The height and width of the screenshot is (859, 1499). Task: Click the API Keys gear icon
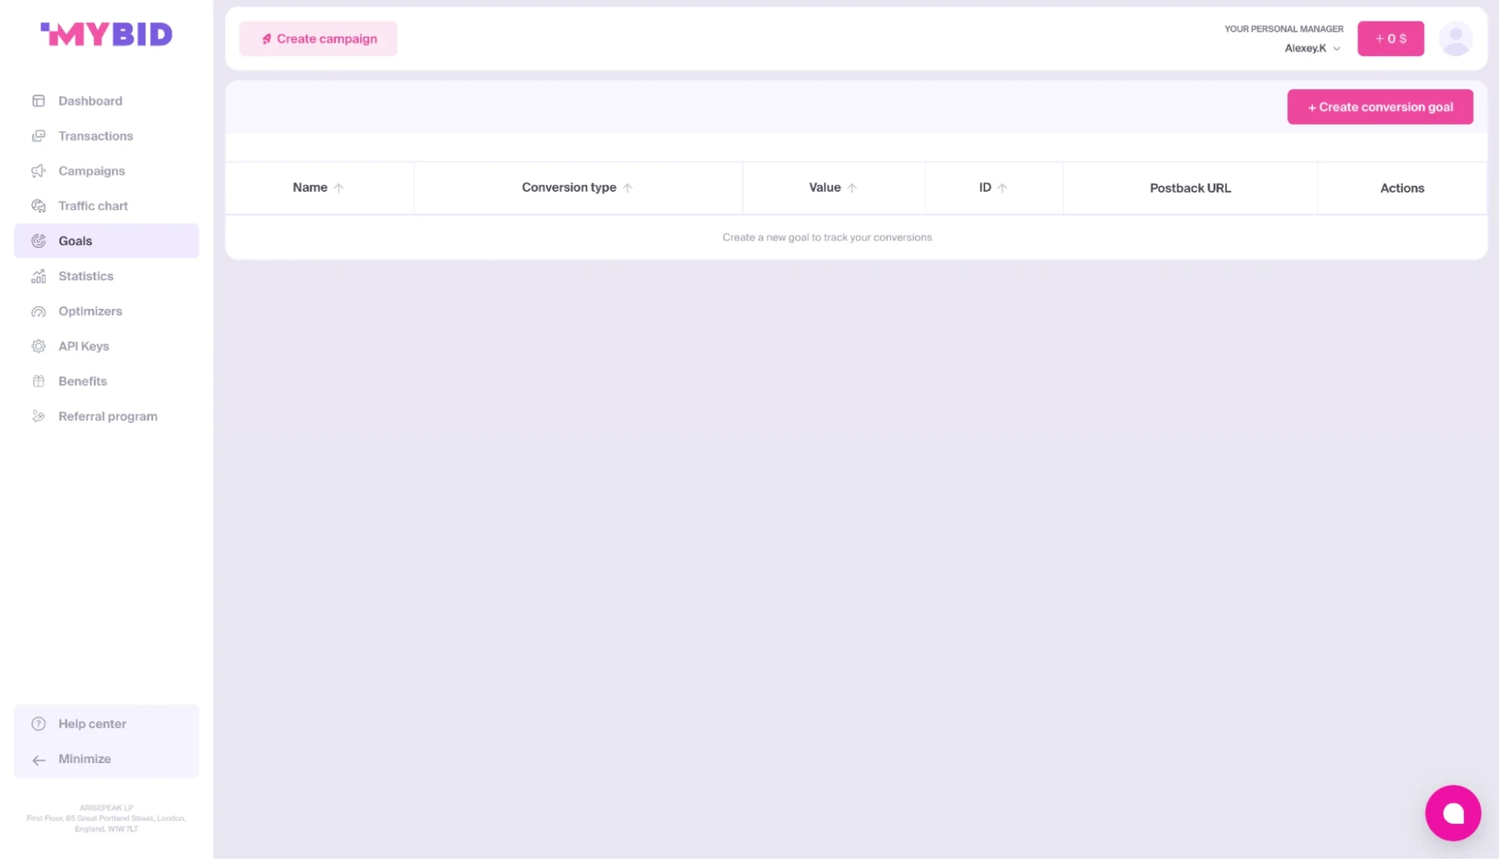pyautogui.click(x=38, y=346)
